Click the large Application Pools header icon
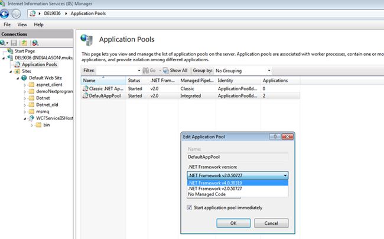This screenshot has width=384, height=239. coord(87,40)
